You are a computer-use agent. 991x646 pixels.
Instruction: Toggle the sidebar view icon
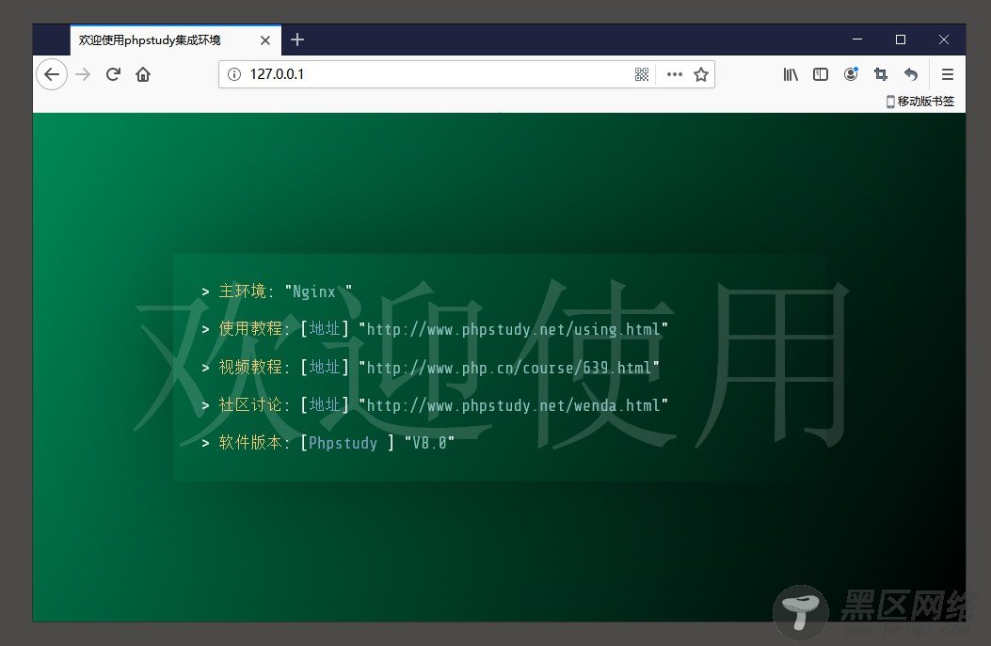coord(821,74)
